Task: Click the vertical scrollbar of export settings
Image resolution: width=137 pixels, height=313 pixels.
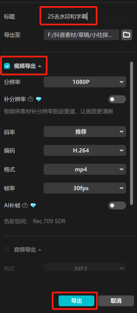Action: [131, 133]
